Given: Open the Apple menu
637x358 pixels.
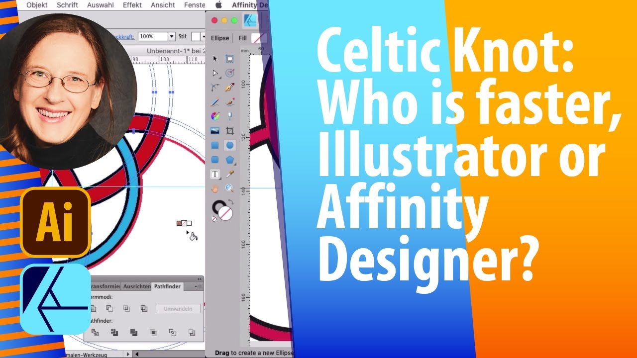Looking at the screenshot, I should click(218, 5).
